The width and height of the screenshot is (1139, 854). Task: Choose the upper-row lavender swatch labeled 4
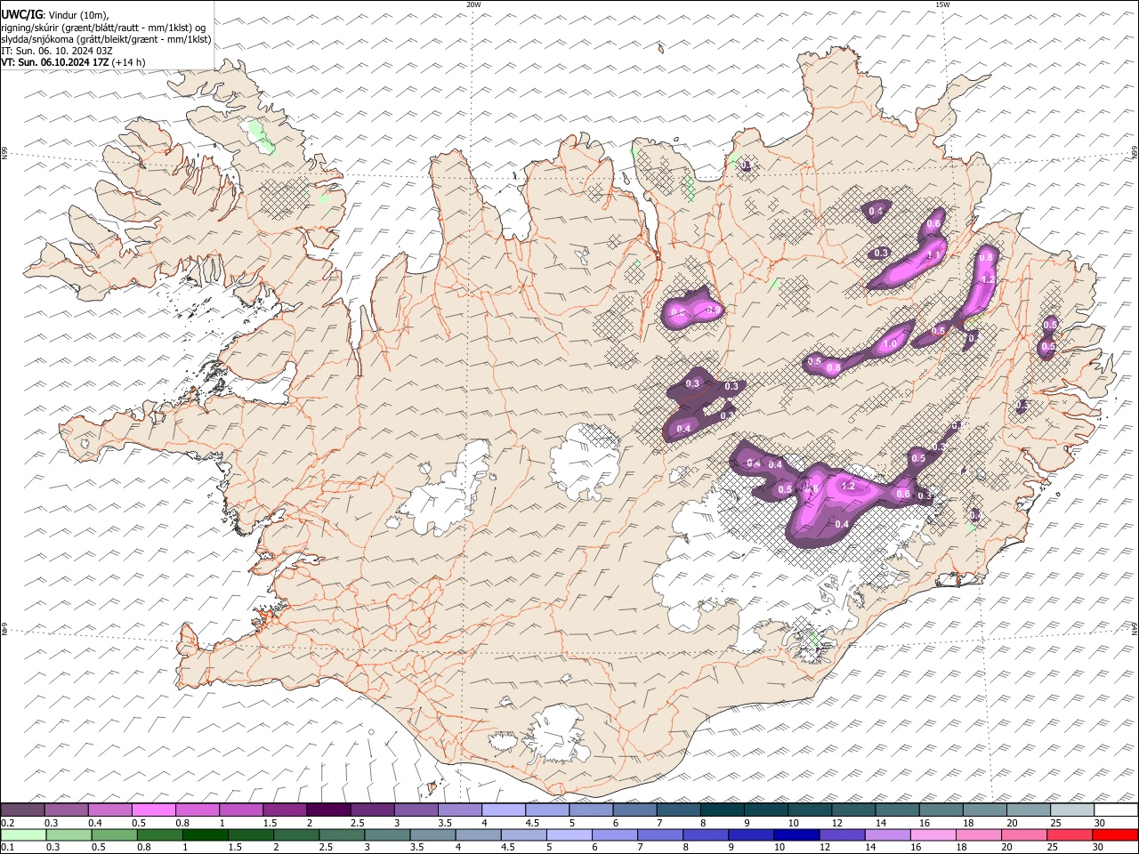pos(503,810)
